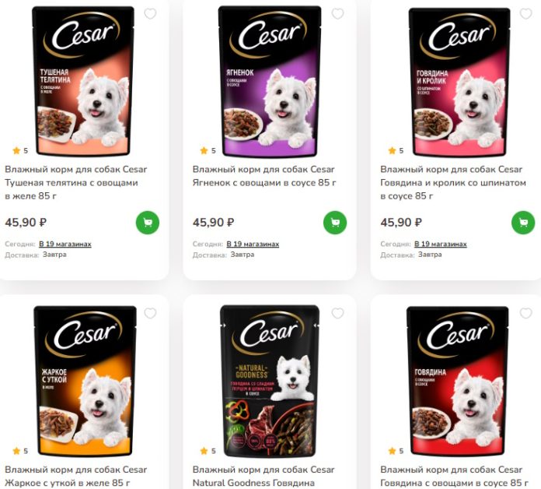The height and width of the screenshot is (489, 541).
Task: Favorite the Тушеная телятина product heart
Action: tap(150, 14)
